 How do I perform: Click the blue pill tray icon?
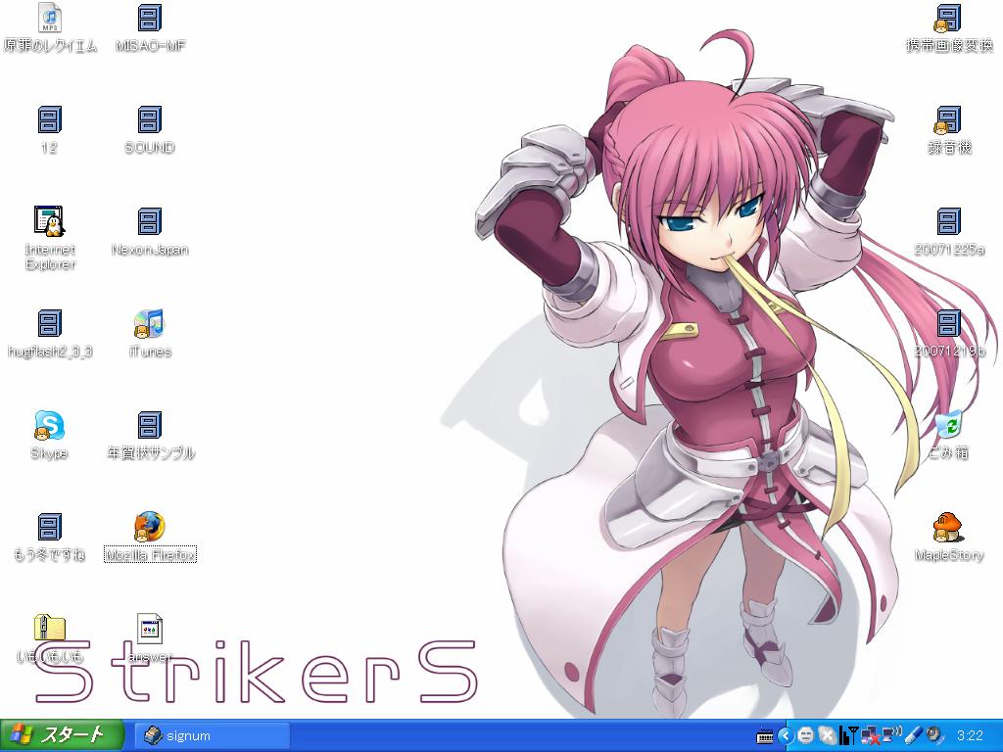pos(913,735)
